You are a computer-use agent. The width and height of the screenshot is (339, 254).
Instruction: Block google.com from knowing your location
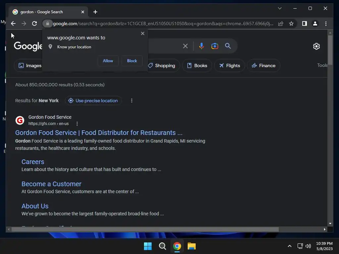(132, 61)
